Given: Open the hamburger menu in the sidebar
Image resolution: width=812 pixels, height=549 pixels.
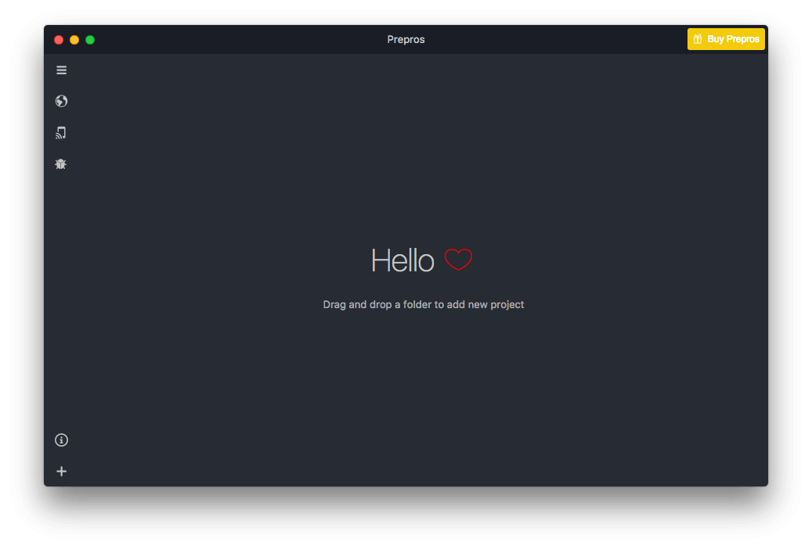Looking at the screenshot, I should [61, 70].
